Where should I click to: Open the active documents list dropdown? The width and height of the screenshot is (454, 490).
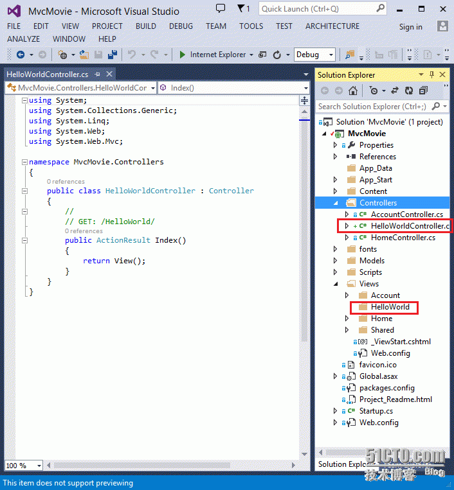[x=305, y=74]
